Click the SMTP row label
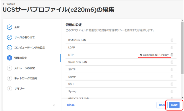Viewport: 184px width, 111px height. (72, 69)
